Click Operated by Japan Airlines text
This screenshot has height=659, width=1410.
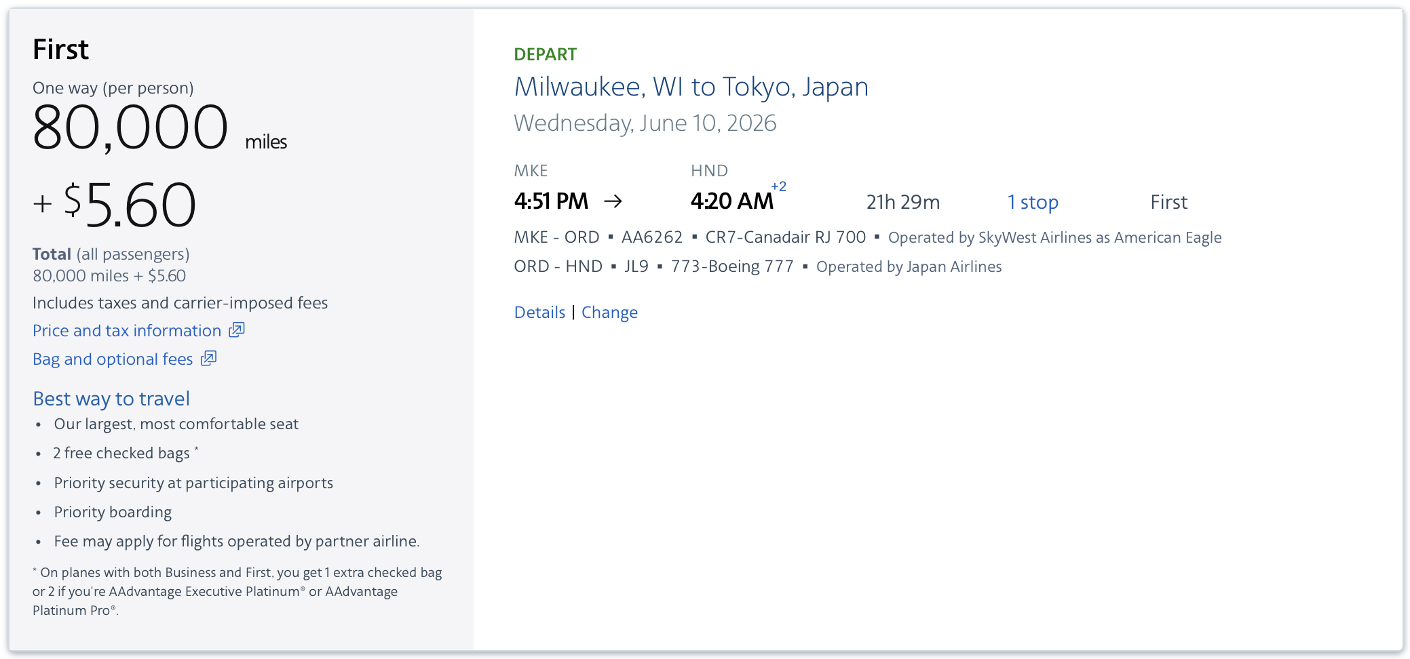tap(909, 267)
